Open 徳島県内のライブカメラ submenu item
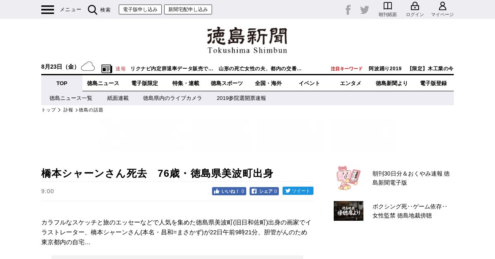Viewport: 495px width, 259px height. pyautogui.click(x=172, y=98)
